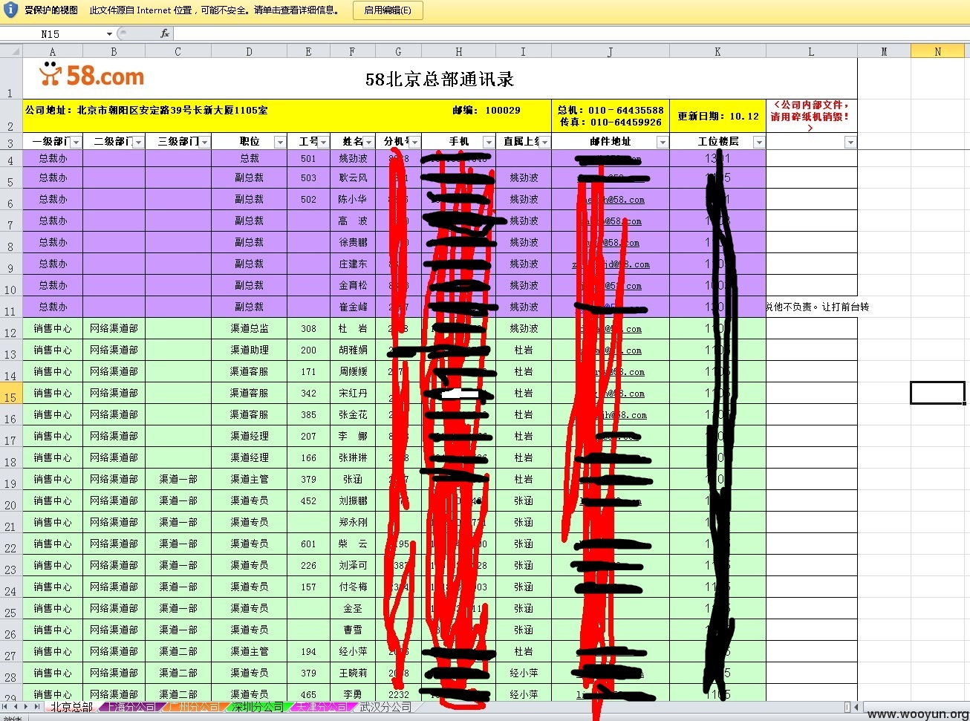970x721 pixels.
Task: Click the select-all corner triangle
Action: pyautogui.click(x=11, y=51)
